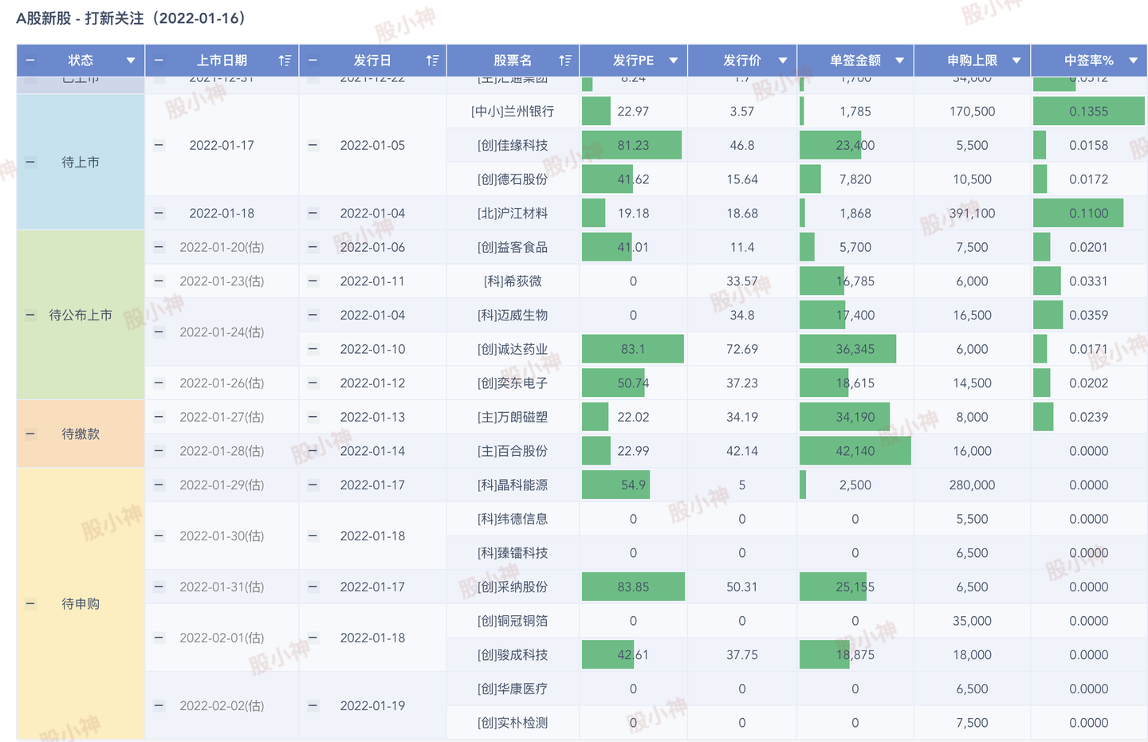Collapse the 2022-01-06 issue date row
This screenshot has height=742, width=1148.
tap(313, 247)
